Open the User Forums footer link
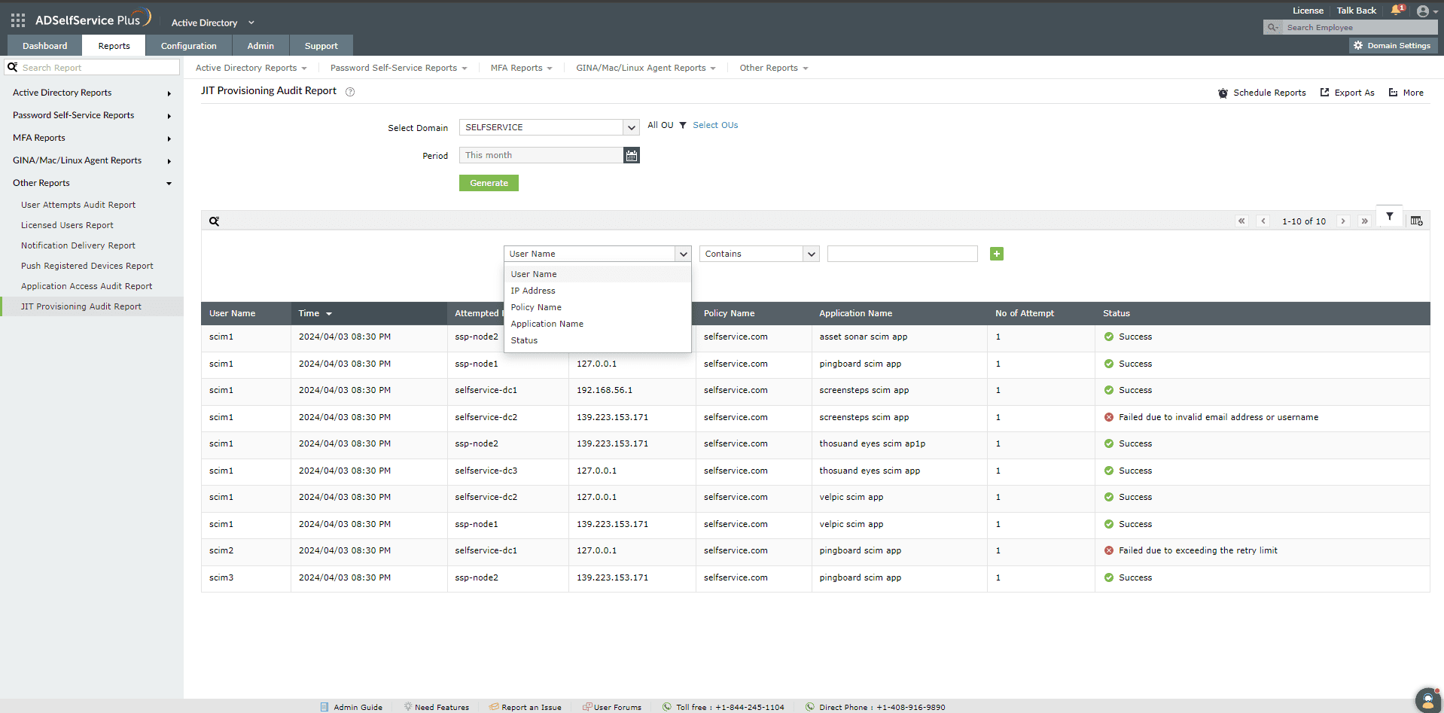Screen dimensions: 1444x713 612,707
